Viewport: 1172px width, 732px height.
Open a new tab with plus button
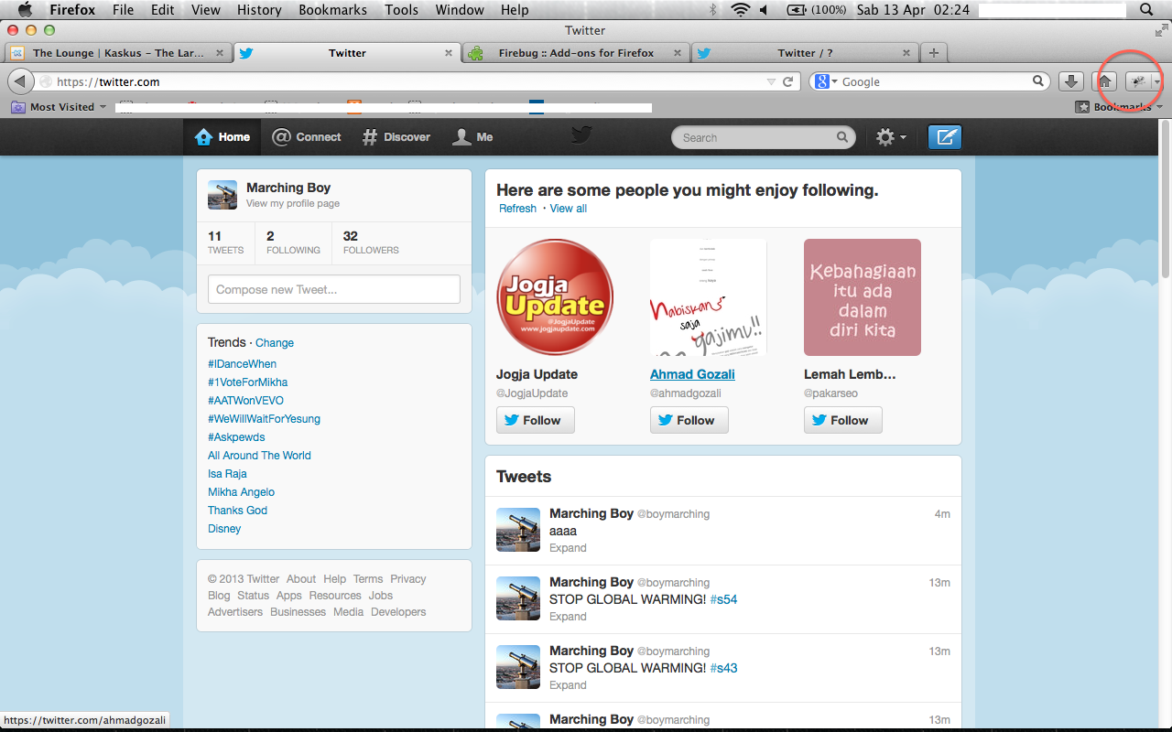coord(933,53)
